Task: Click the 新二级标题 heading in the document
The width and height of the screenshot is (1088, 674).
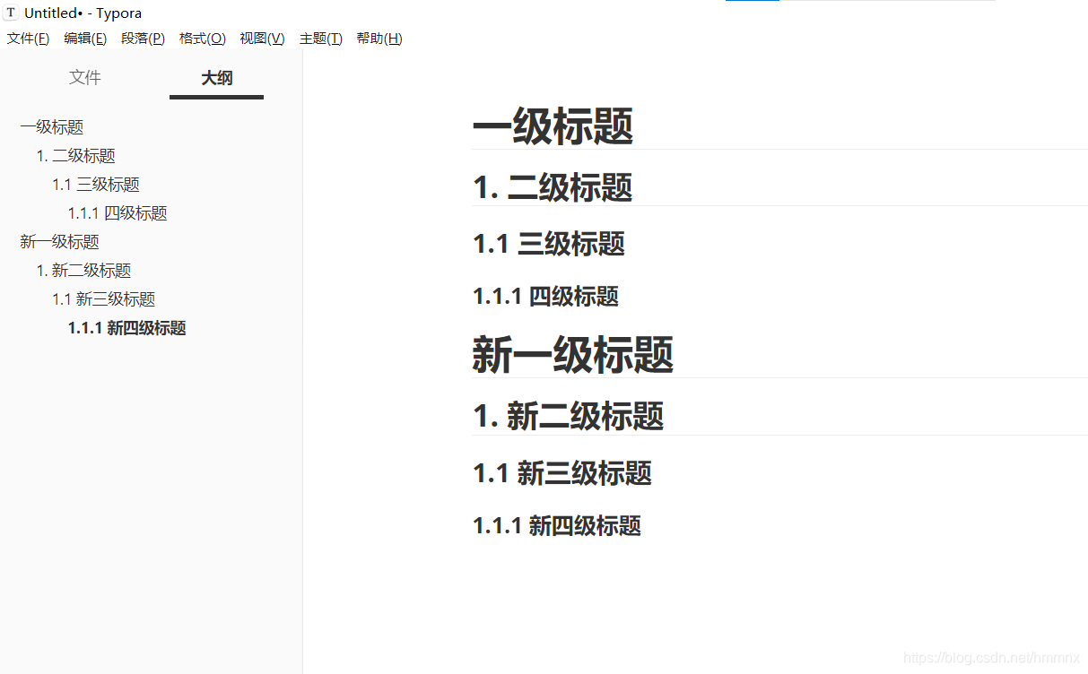Action: [568, 416]
